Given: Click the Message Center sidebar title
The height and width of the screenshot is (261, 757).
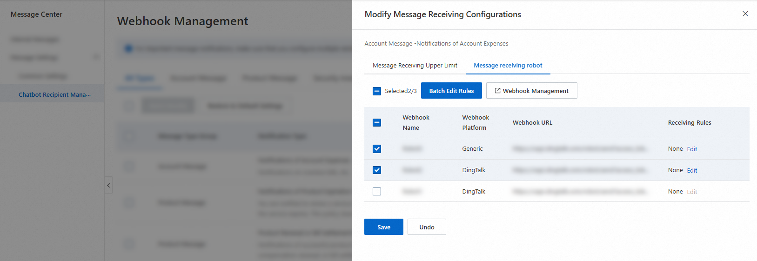Looking at the screenshot, I should 36,14.
